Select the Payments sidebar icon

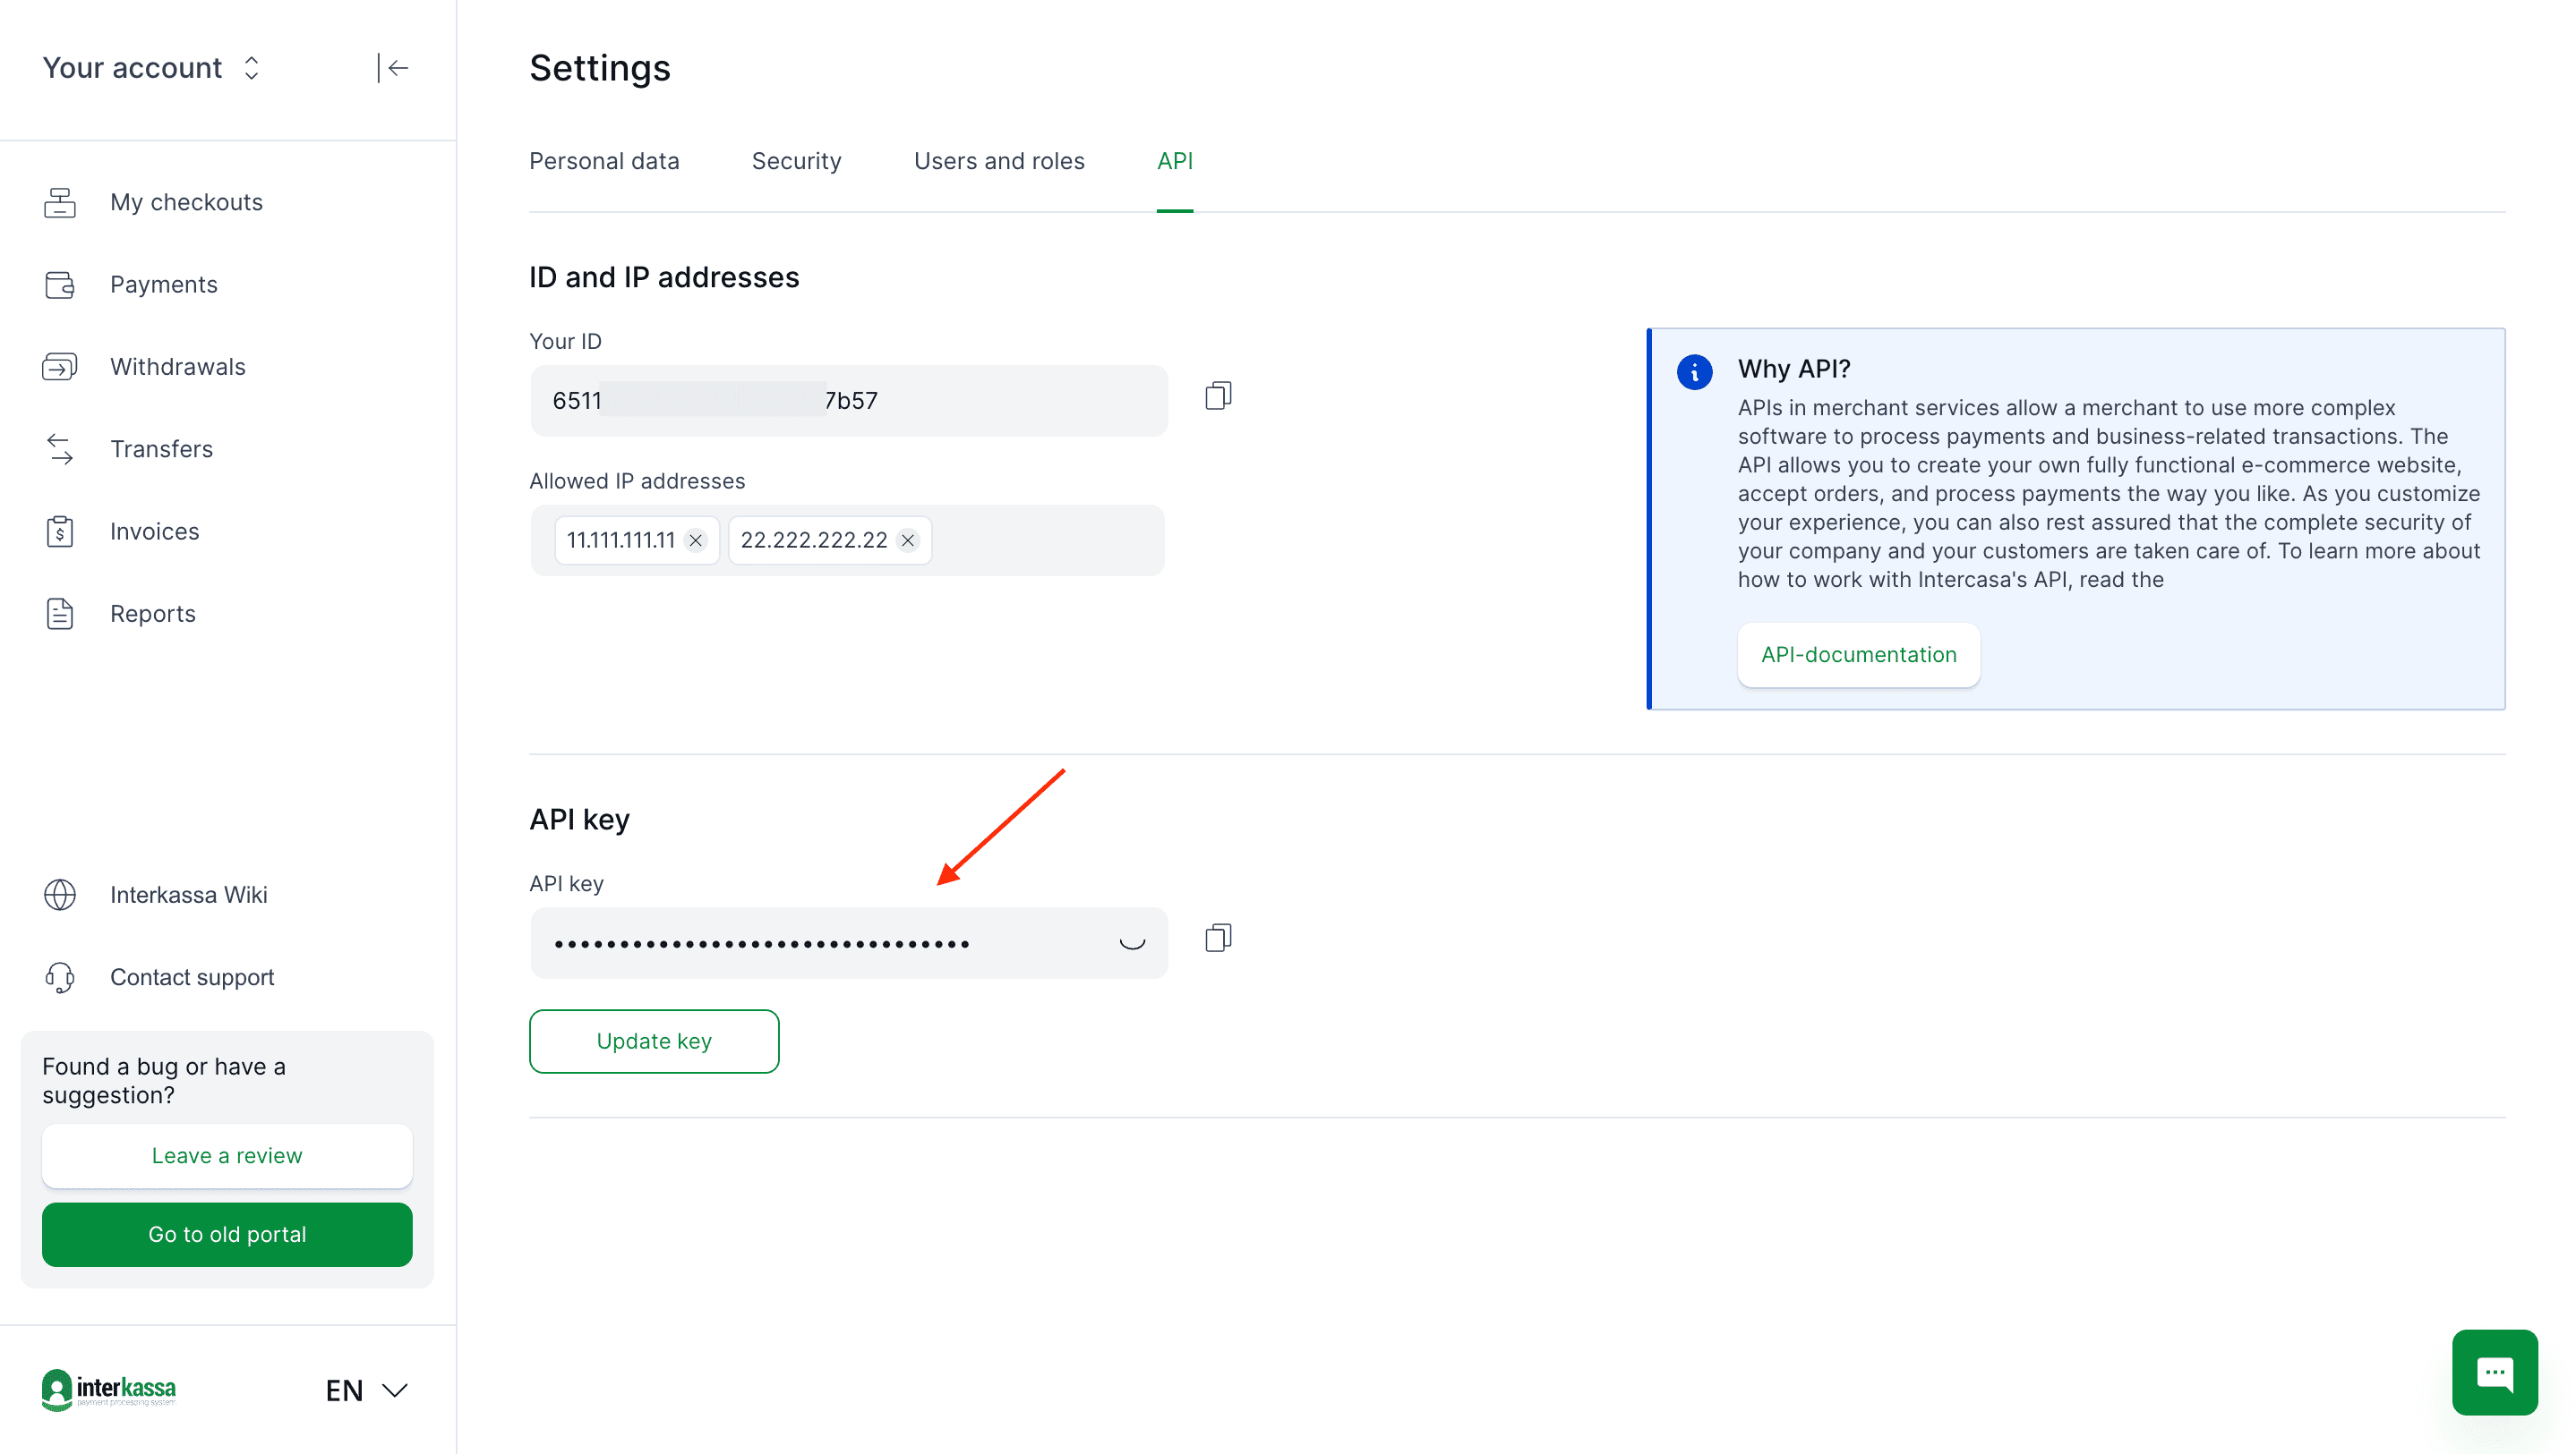click(60, 284)
